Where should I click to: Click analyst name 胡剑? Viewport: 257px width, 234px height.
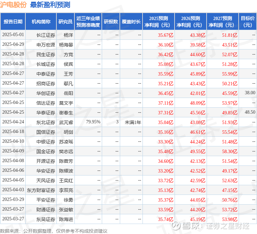click(x=68, y=132)
